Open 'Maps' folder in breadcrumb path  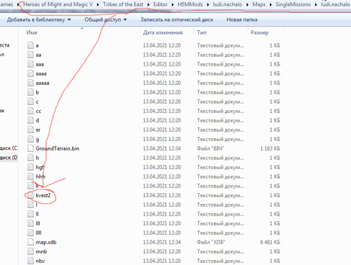(259, 4)
